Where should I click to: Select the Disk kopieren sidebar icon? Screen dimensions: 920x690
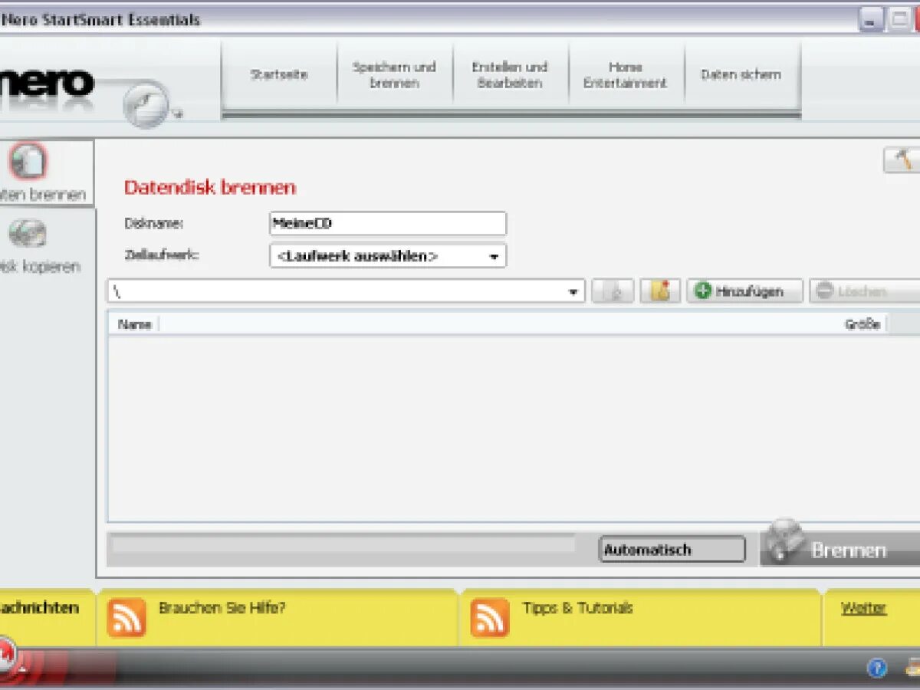(28, 234)
